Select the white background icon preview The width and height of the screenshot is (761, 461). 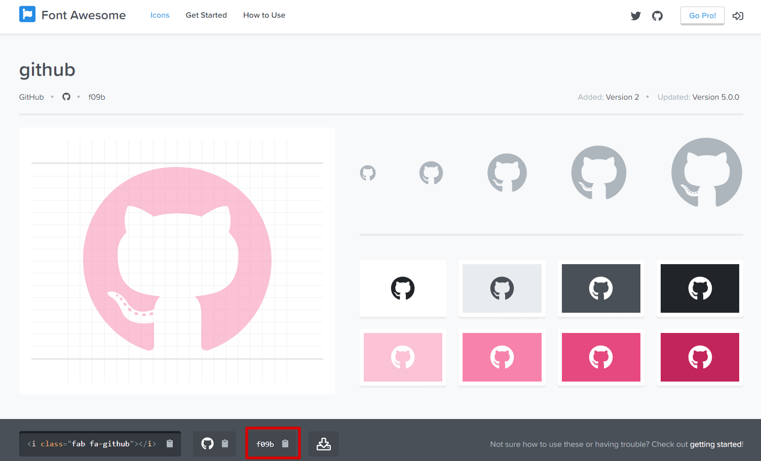[403, 288]
